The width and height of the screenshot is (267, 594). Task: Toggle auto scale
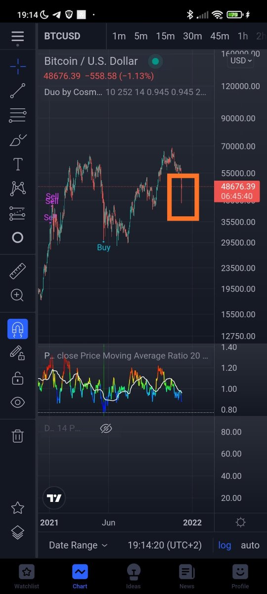(250, 545)
